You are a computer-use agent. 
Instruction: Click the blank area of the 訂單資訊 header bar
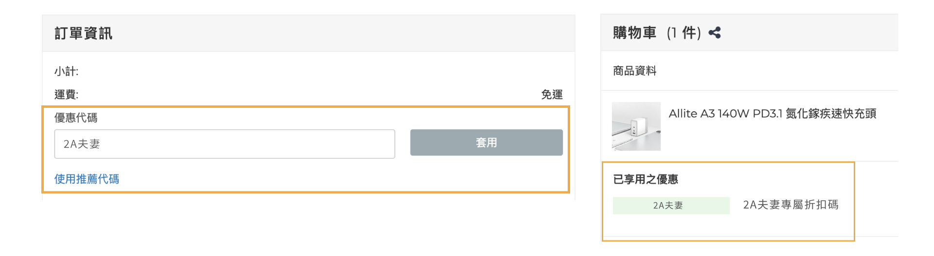click(341, 34)
